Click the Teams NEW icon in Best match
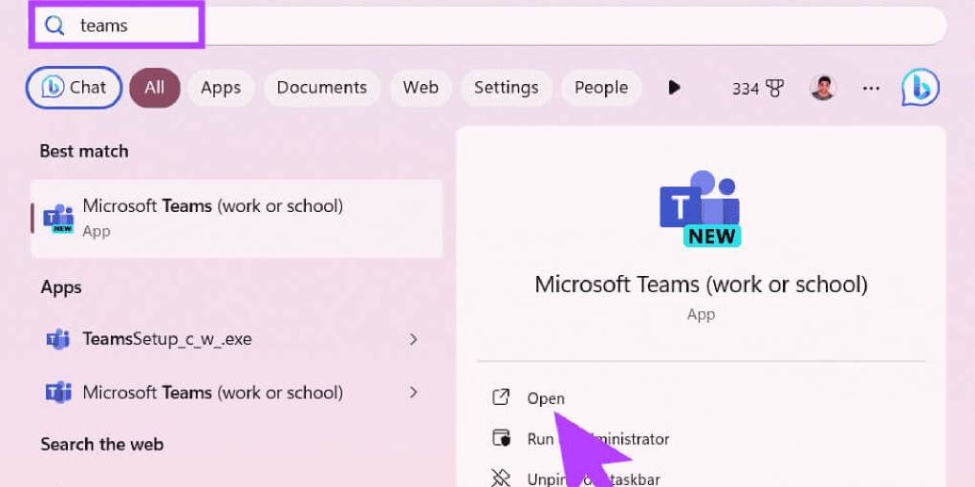Screen dimensions: 975x487 coord(58,219)
